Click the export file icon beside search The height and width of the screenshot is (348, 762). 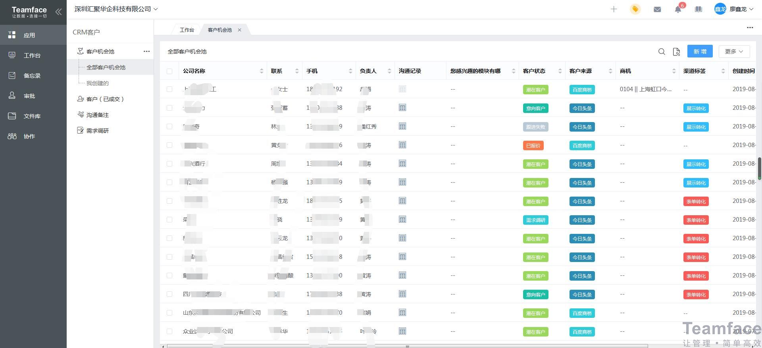(677, 52)
